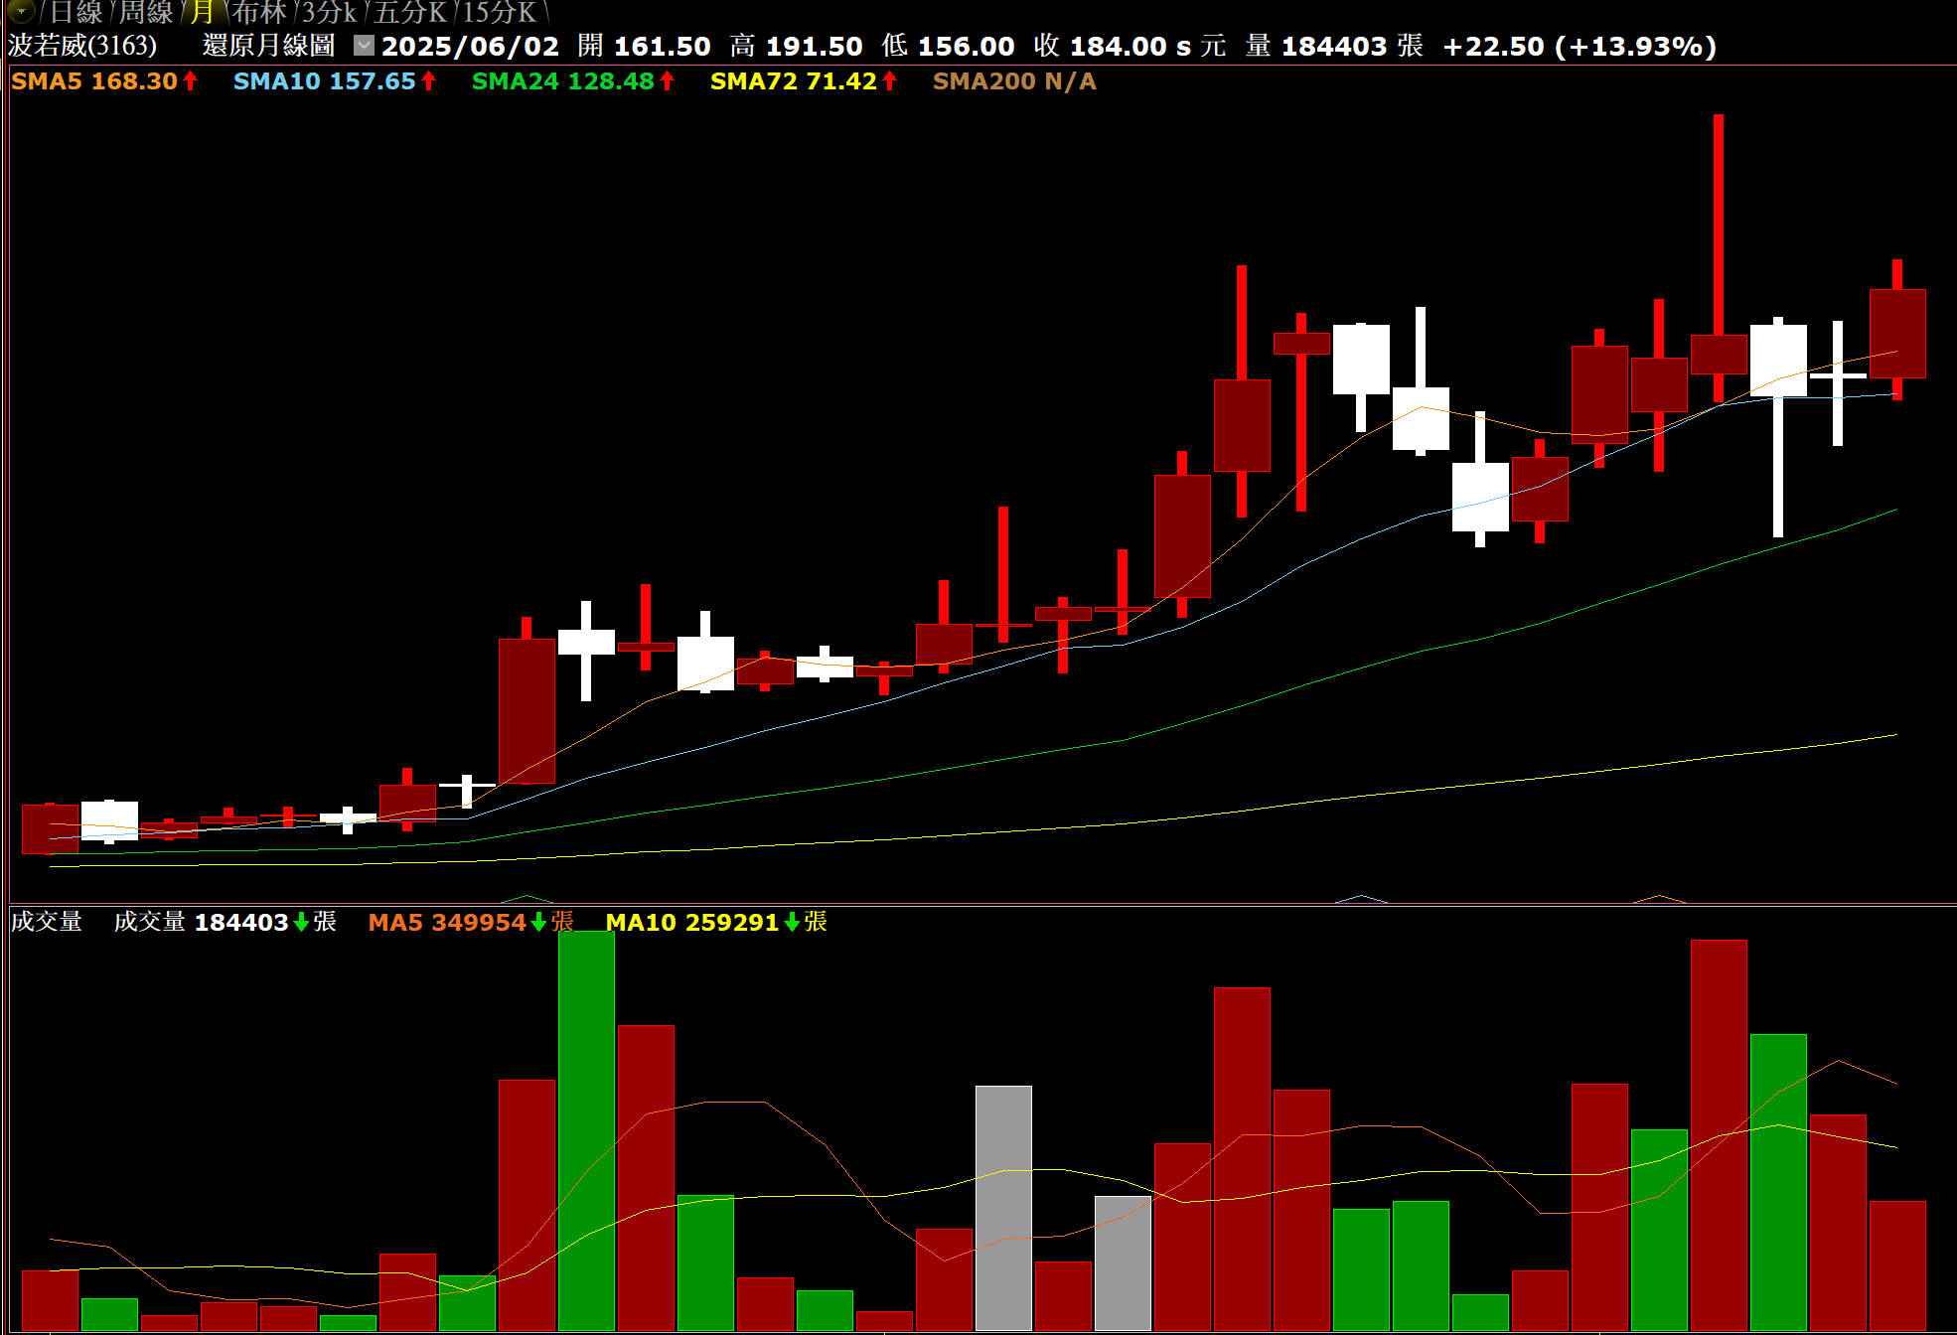The width and height of the screenshot is (1957, 1335).
Task: Switch to the 五分K tab
Action: pyautogui.click(x=409, y=12)
